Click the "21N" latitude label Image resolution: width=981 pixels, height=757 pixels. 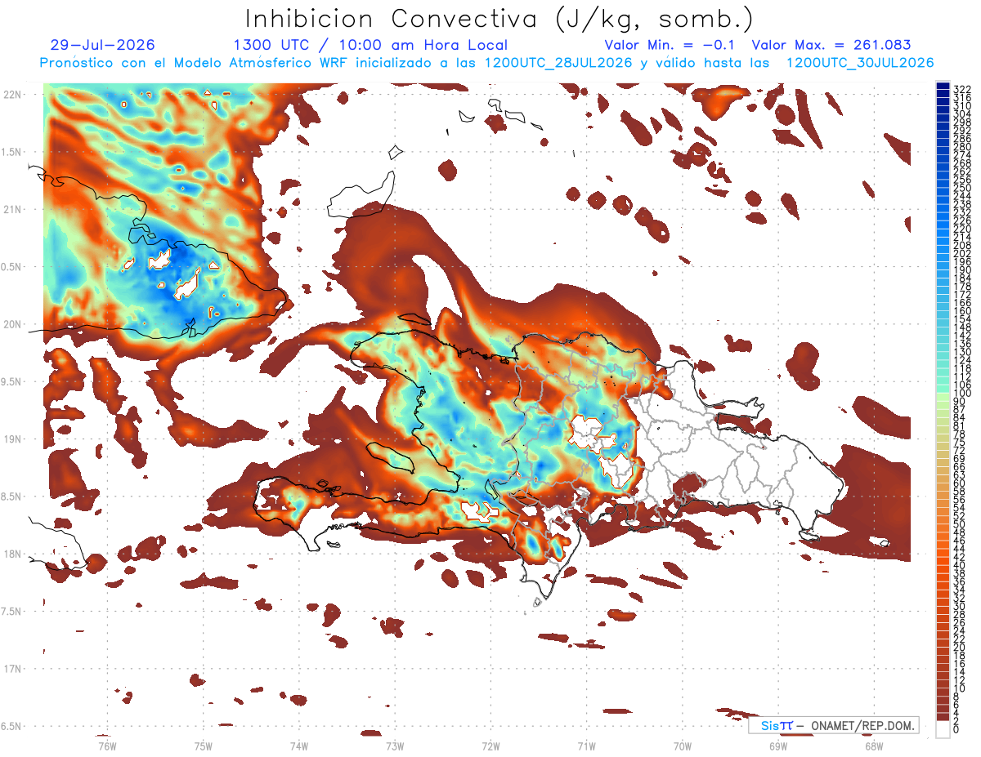[12, 210]
